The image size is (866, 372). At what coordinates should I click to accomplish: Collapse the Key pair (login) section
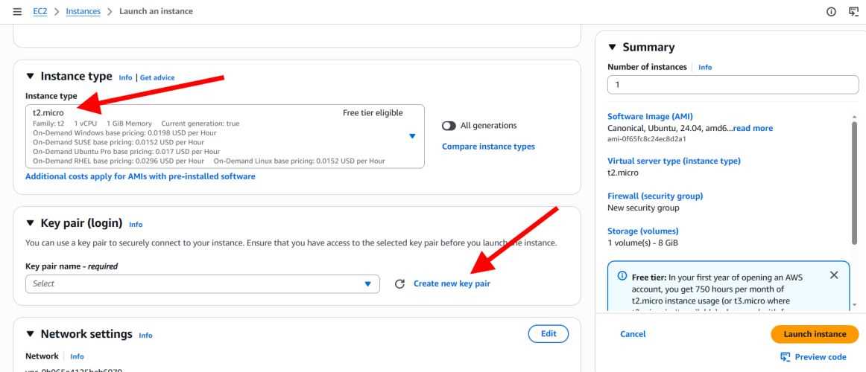(x=31, y=222)
